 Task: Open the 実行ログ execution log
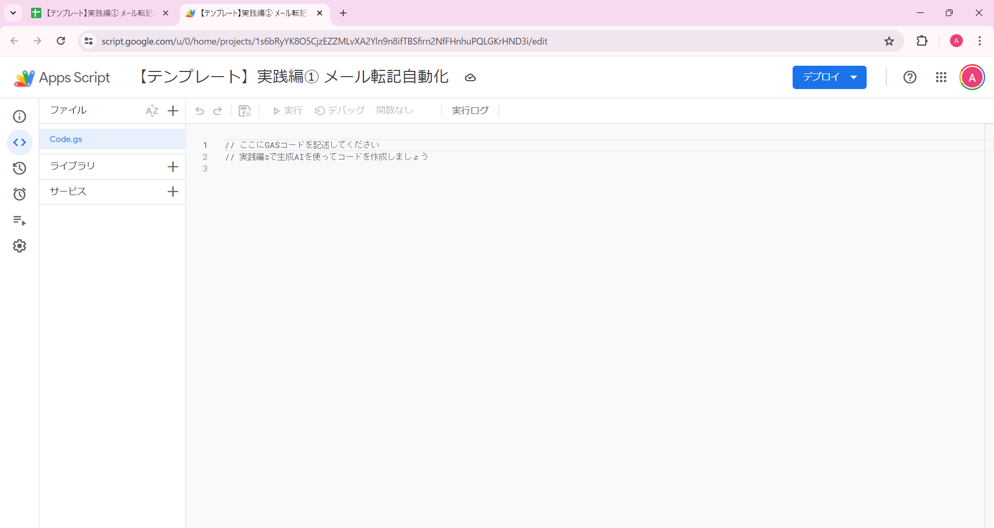click(x=469, y=110)
